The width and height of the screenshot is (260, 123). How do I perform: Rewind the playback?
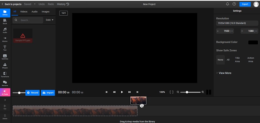point(114,92)
